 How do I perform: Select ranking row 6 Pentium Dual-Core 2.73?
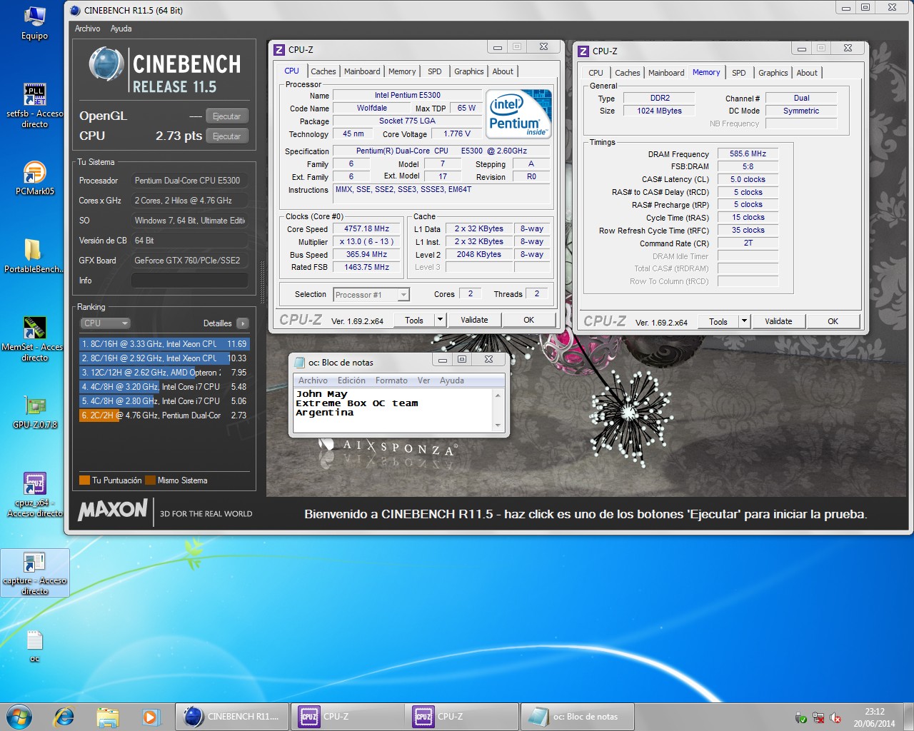[x=164, y=415]
